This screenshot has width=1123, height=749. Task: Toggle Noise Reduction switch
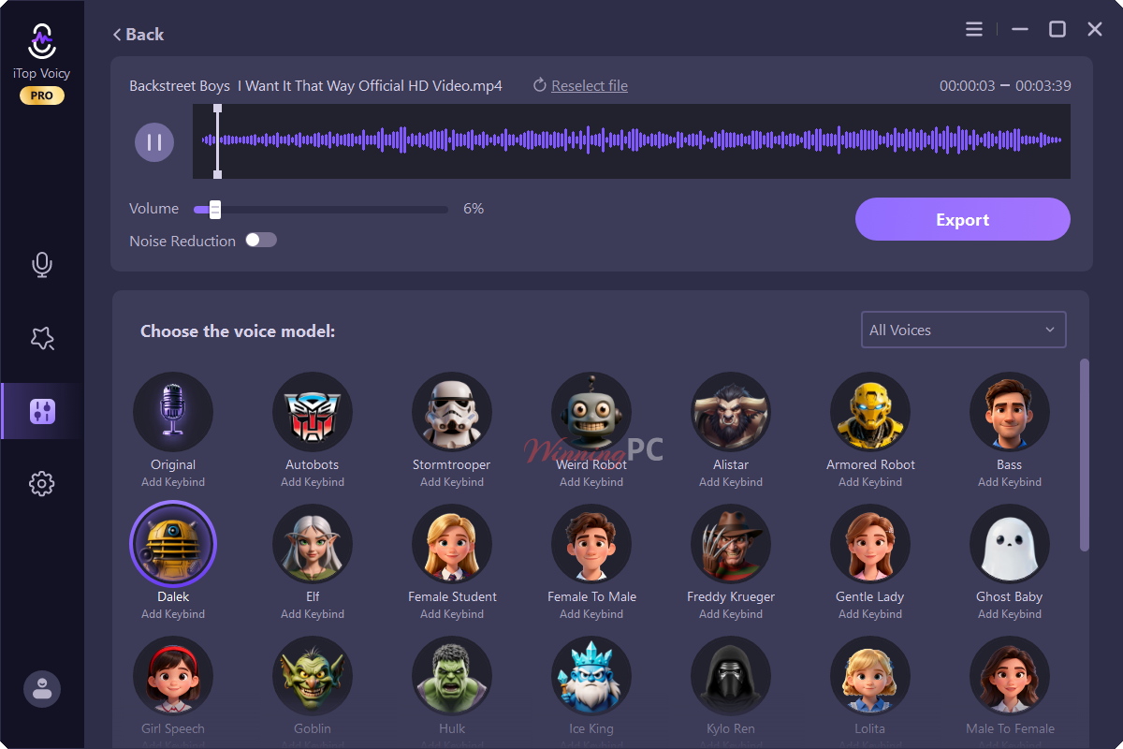pyautogui.click(x=261, y=240)
